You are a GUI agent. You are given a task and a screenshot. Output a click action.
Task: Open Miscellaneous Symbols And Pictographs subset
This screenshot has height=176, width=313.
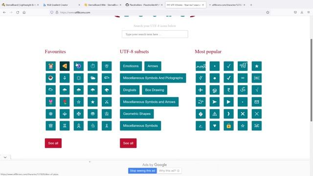153,78
